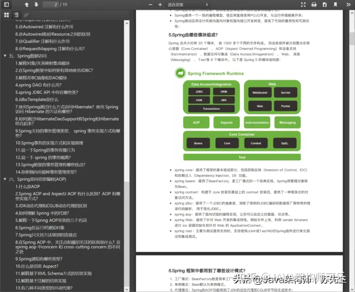Image resolution: width=355 pixels, height=292 pixels.
Task: Open 6.JdbcTemplate是什么 outline entry
Action: coord(36,99)
